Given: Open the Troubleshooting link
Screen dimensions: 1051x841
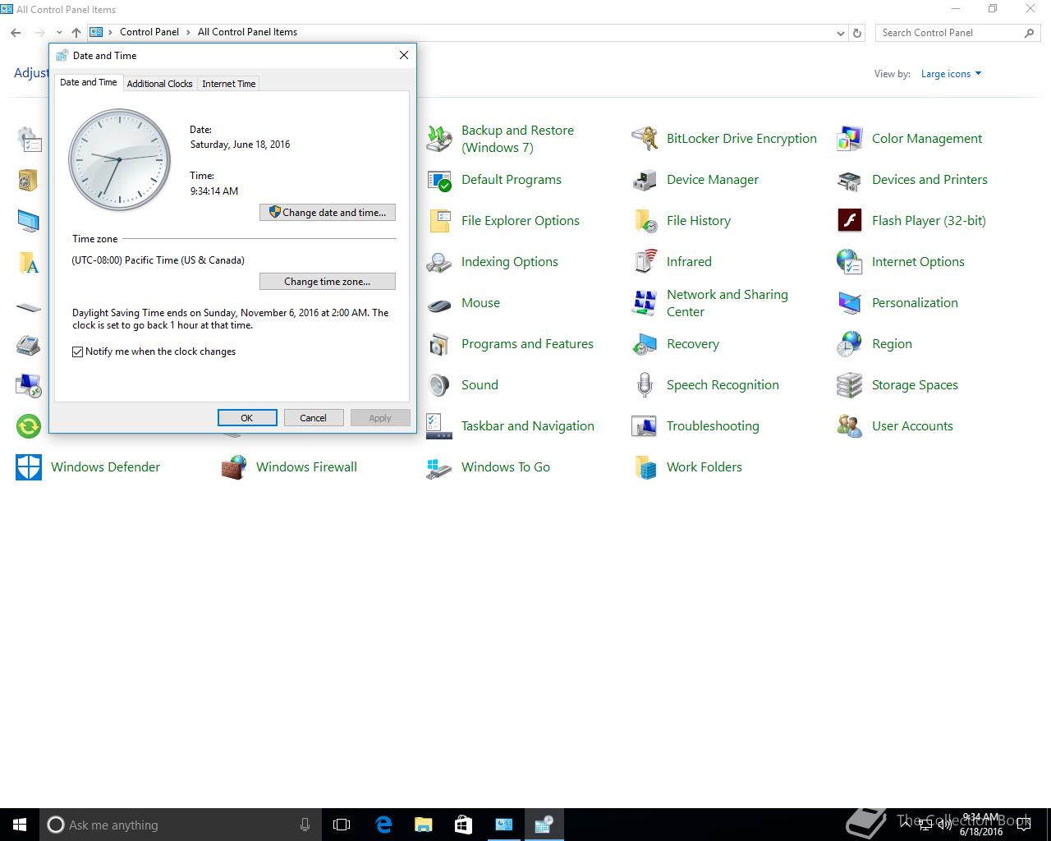Looking at the screenshot, I should [713, 426].
